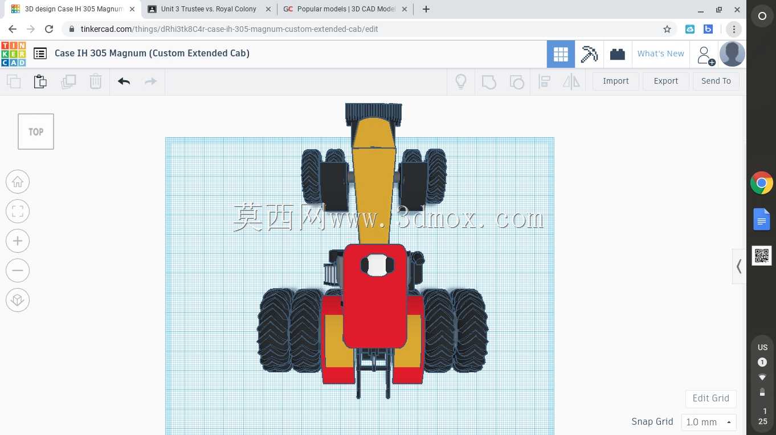
Task: Click the launcher circle button
Action: (762, 17)
